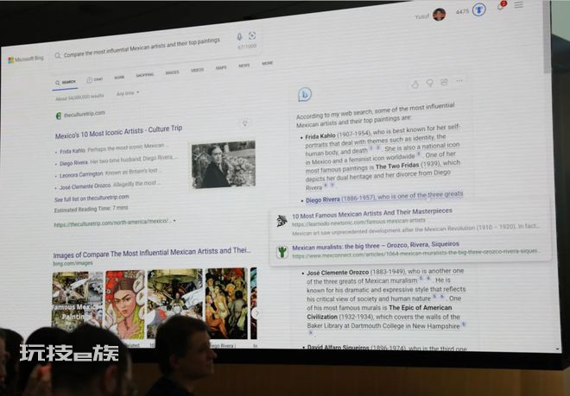
Task: Click the 4475 rewards points count
Action: tap(462, 11)
